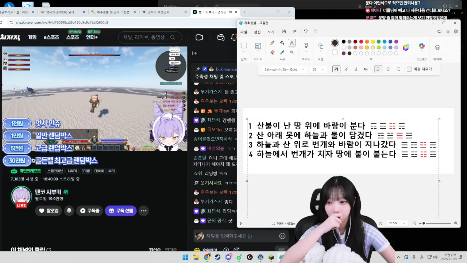
Task: Open the 73.5% zoom level dropdown
Action: (397, 223)
